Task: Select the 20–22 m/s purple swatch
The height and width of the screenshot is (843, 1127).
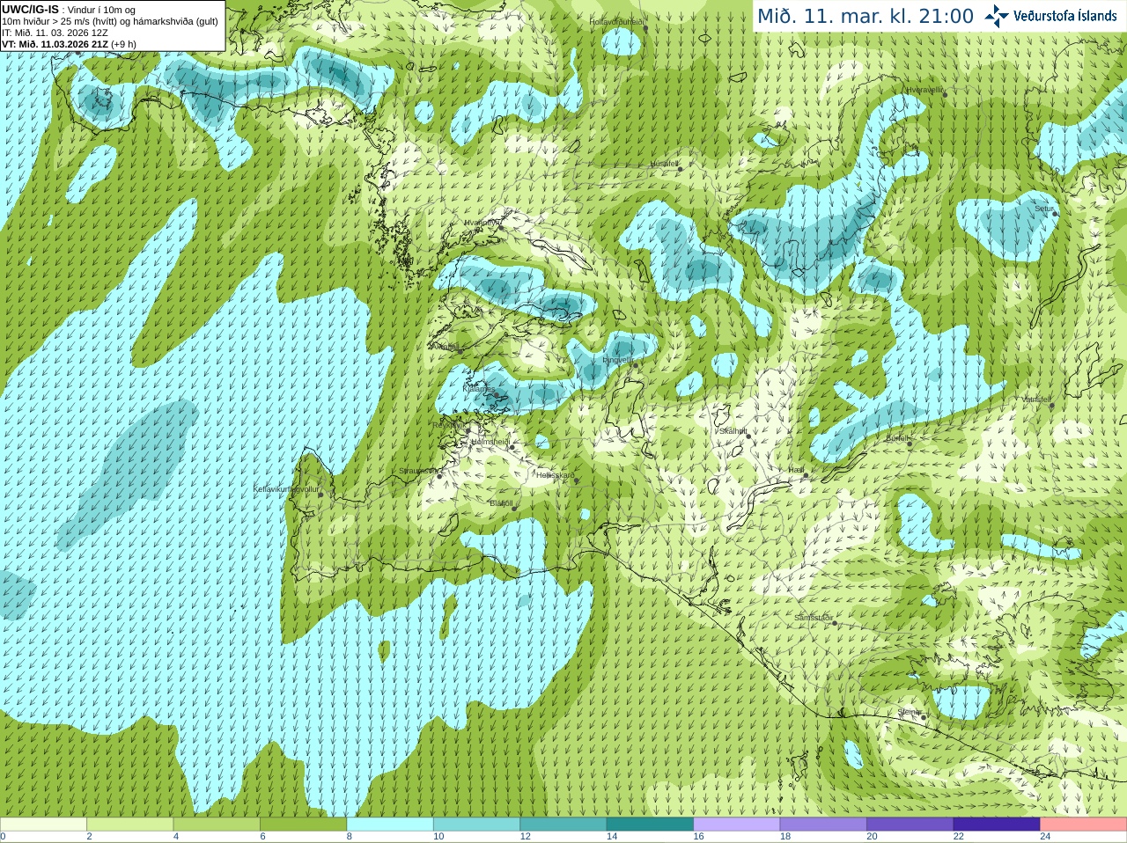Action: click(910, 825)
